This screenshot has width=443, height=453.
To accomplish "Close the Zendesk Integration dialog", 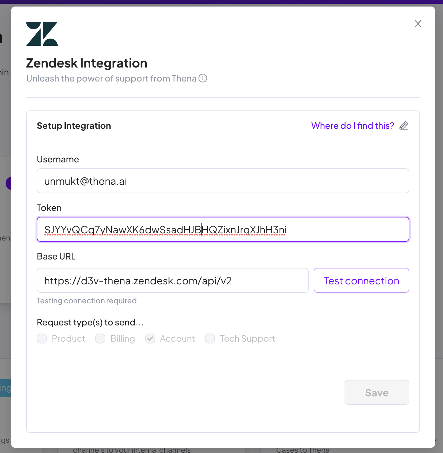I will [x=418, y=24].
